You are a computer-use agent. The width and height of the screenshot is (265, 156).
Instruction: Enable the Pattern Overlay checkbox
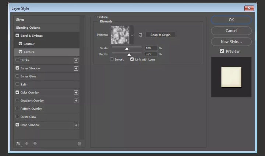coord(17,109)
